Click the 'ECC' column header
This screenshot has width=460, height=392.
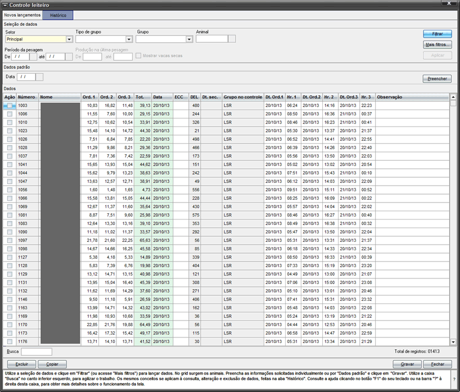[x=181, y=97]
